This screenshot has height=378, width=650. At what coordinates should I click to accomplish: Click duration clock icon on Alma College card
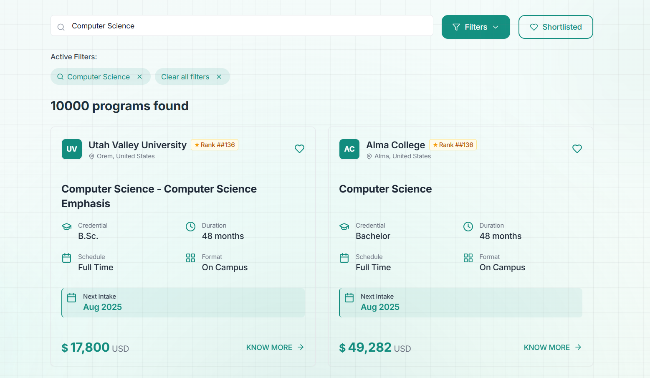468,226
